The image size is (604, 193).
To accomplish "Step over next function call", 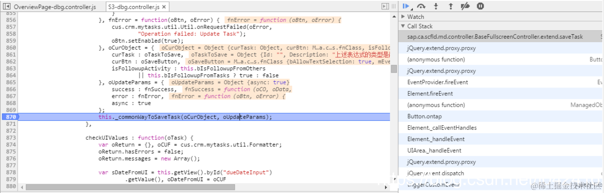I will point(421,6).
